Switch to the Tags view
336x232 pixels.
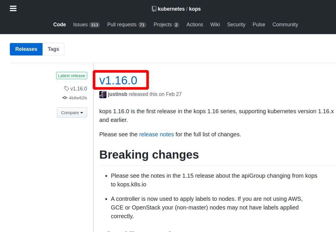[53, 49]
